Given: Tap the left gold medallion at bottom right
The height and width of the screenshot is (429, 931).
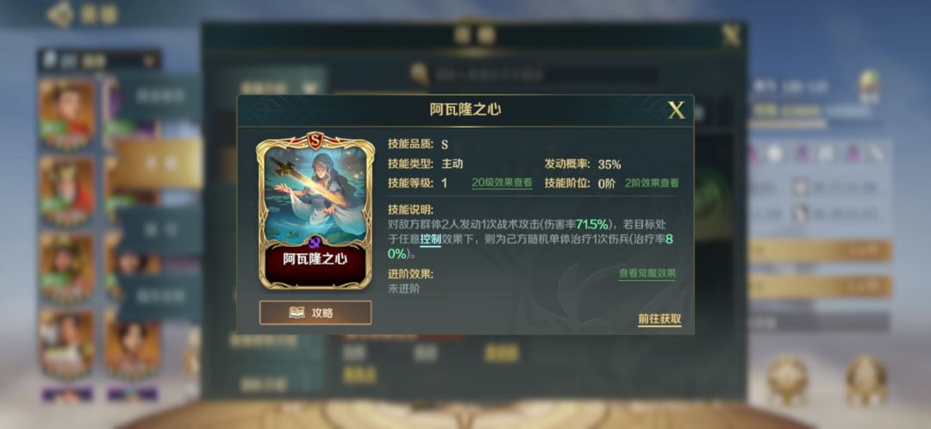Looking at the screenshot, I should point(787,380).
